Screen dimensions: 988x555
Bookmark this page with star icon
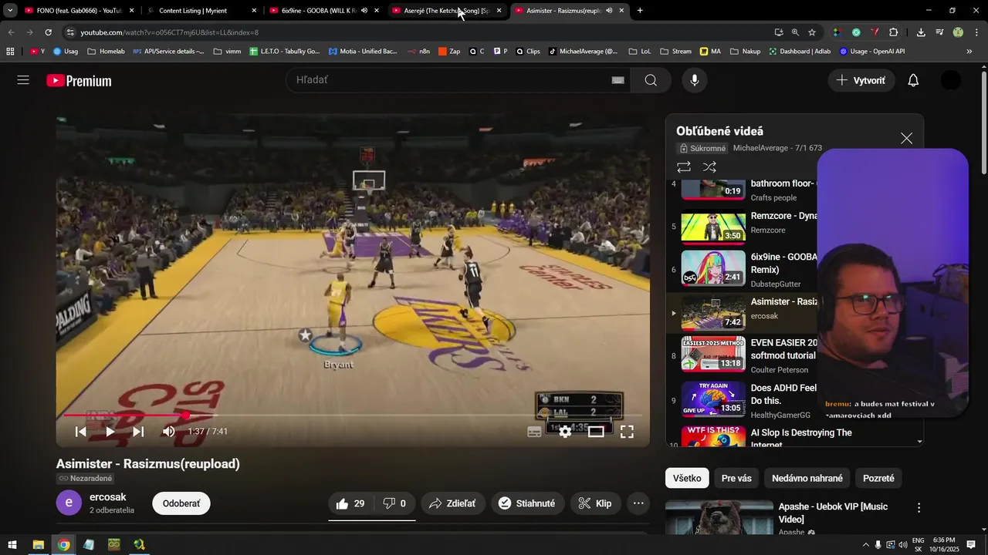[x=812, y=32]
